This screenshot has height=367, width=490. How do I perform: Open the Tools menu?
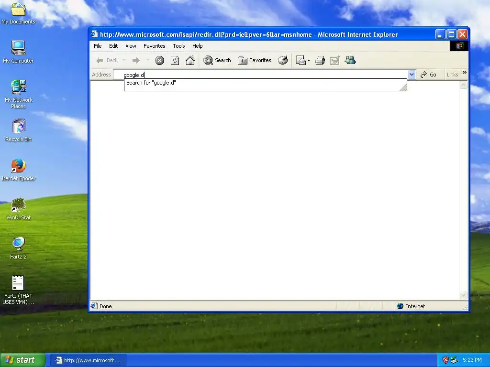tap(179, 46)
